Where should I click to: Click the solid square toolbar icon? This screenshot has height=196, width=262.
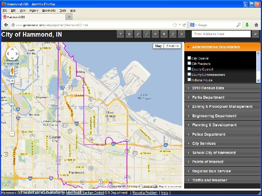pos(164,34)
